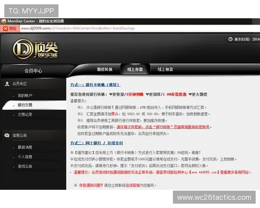Click the line starting 如存款至过期账户

click(x=123, y=133)
